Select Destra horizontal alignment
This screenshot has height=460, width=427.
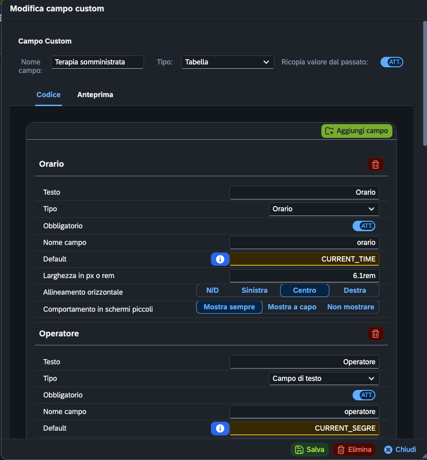[x=354, y=290]
